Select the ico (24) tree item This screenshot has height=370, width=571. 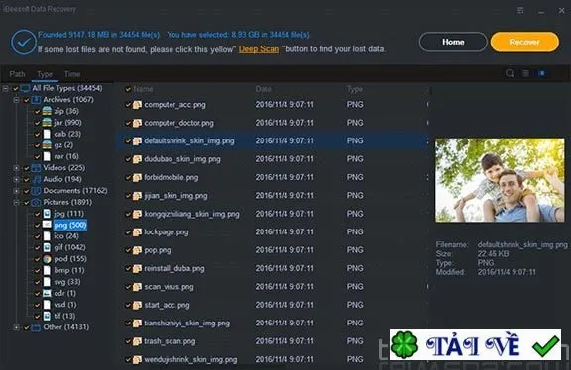click(66, 236)
